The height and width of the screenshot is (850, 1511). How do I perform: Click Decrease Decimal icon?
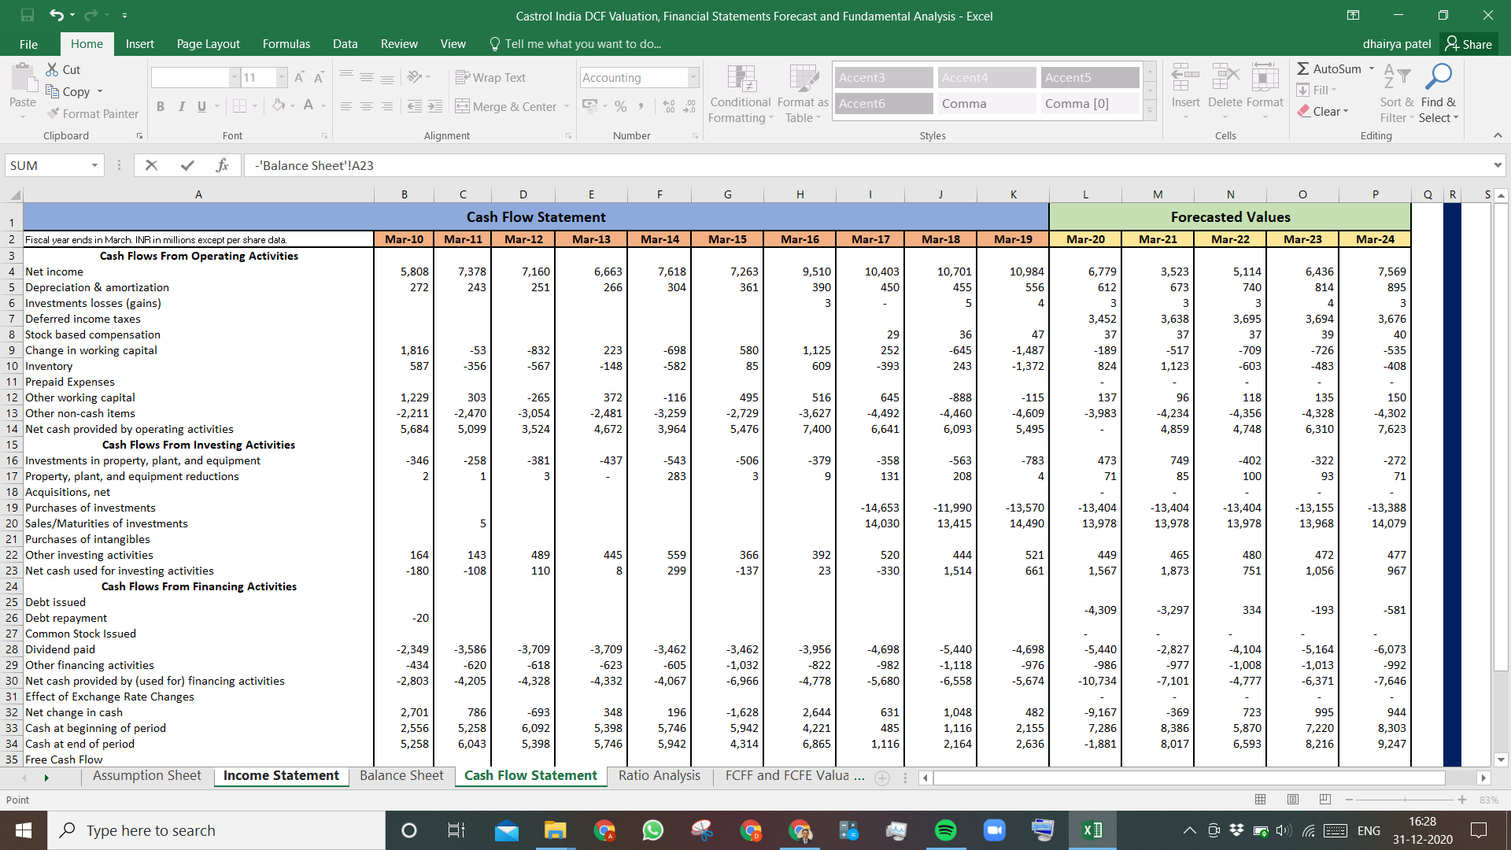point(689,106)
